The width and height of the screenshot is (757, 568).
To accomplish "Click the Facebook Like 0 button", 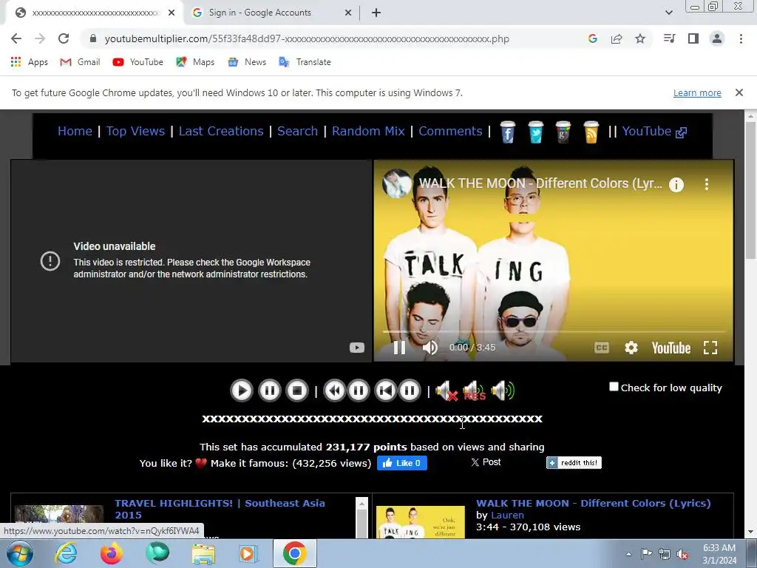I will click(x=401, y=463).
